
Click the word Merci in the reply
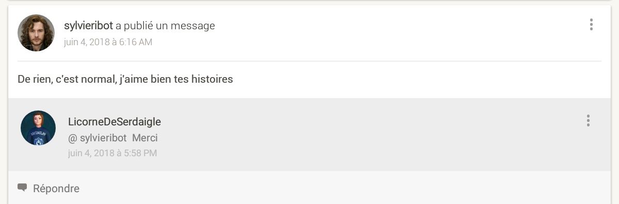tap(145, 138)
